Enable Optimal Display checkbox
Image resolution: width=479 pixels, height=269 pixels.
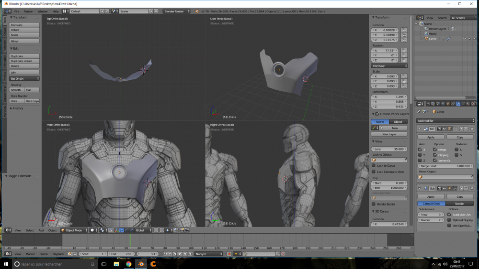point(449,220)
